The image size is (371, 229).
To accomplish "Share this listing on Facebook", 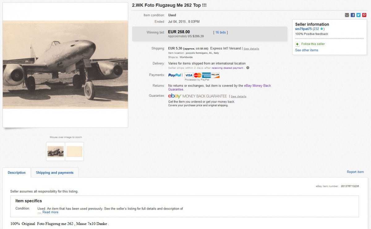I will [x=353, y=15].
